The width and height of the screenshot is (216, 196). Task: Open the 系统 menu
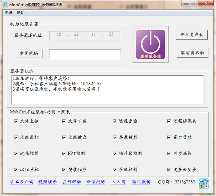tap(9, 13)
